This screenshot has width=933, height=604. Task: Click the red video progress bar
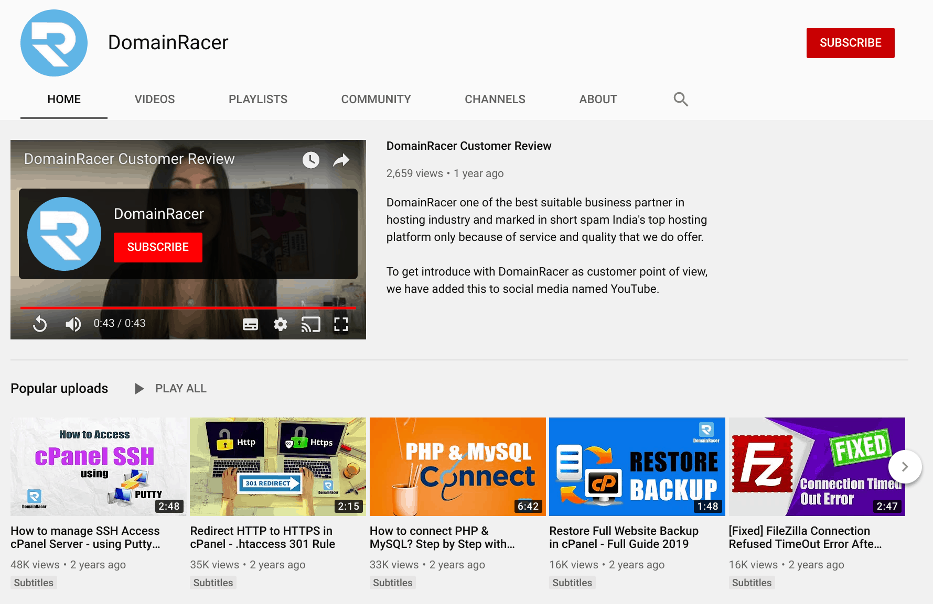point(188,308)
